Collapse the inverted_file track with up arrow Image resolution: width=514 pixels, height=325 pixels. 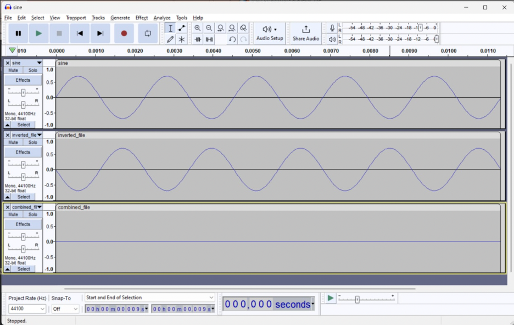8,197
